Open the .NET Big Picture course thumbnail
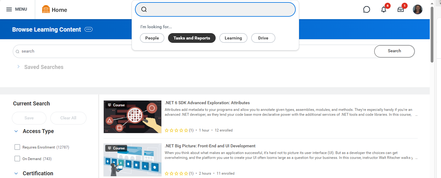This screenshot has height=178, width=441. [x=133, y=160]
